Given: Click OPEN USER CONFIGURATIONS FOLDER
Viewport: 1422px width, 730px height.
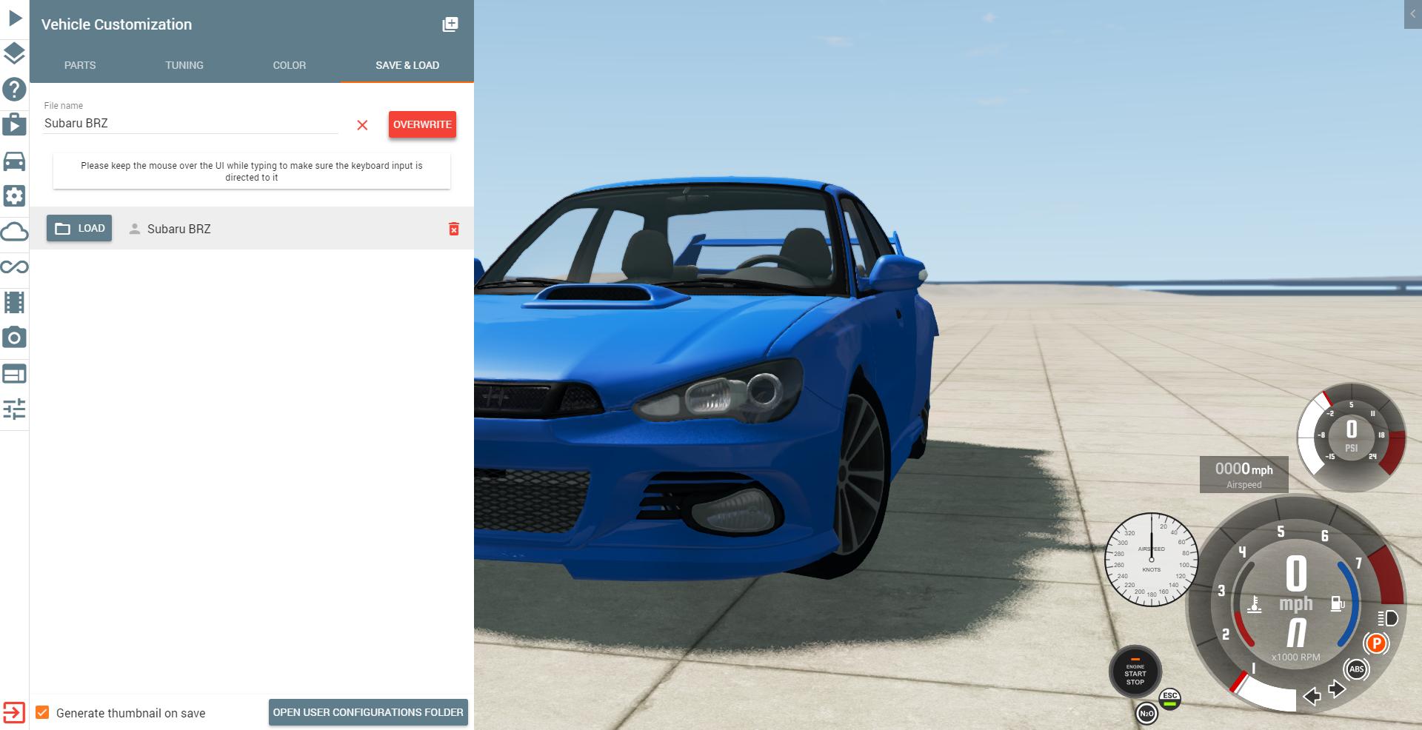Looking at the screenshot, I should coord(368,711).
